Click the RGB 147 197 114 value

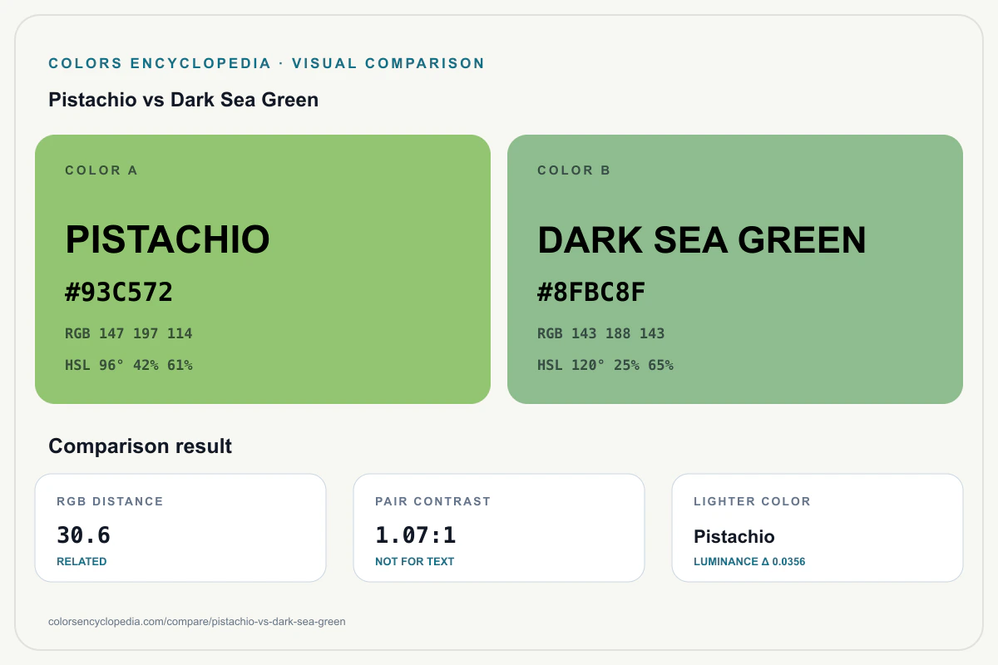tap(129, 333)
